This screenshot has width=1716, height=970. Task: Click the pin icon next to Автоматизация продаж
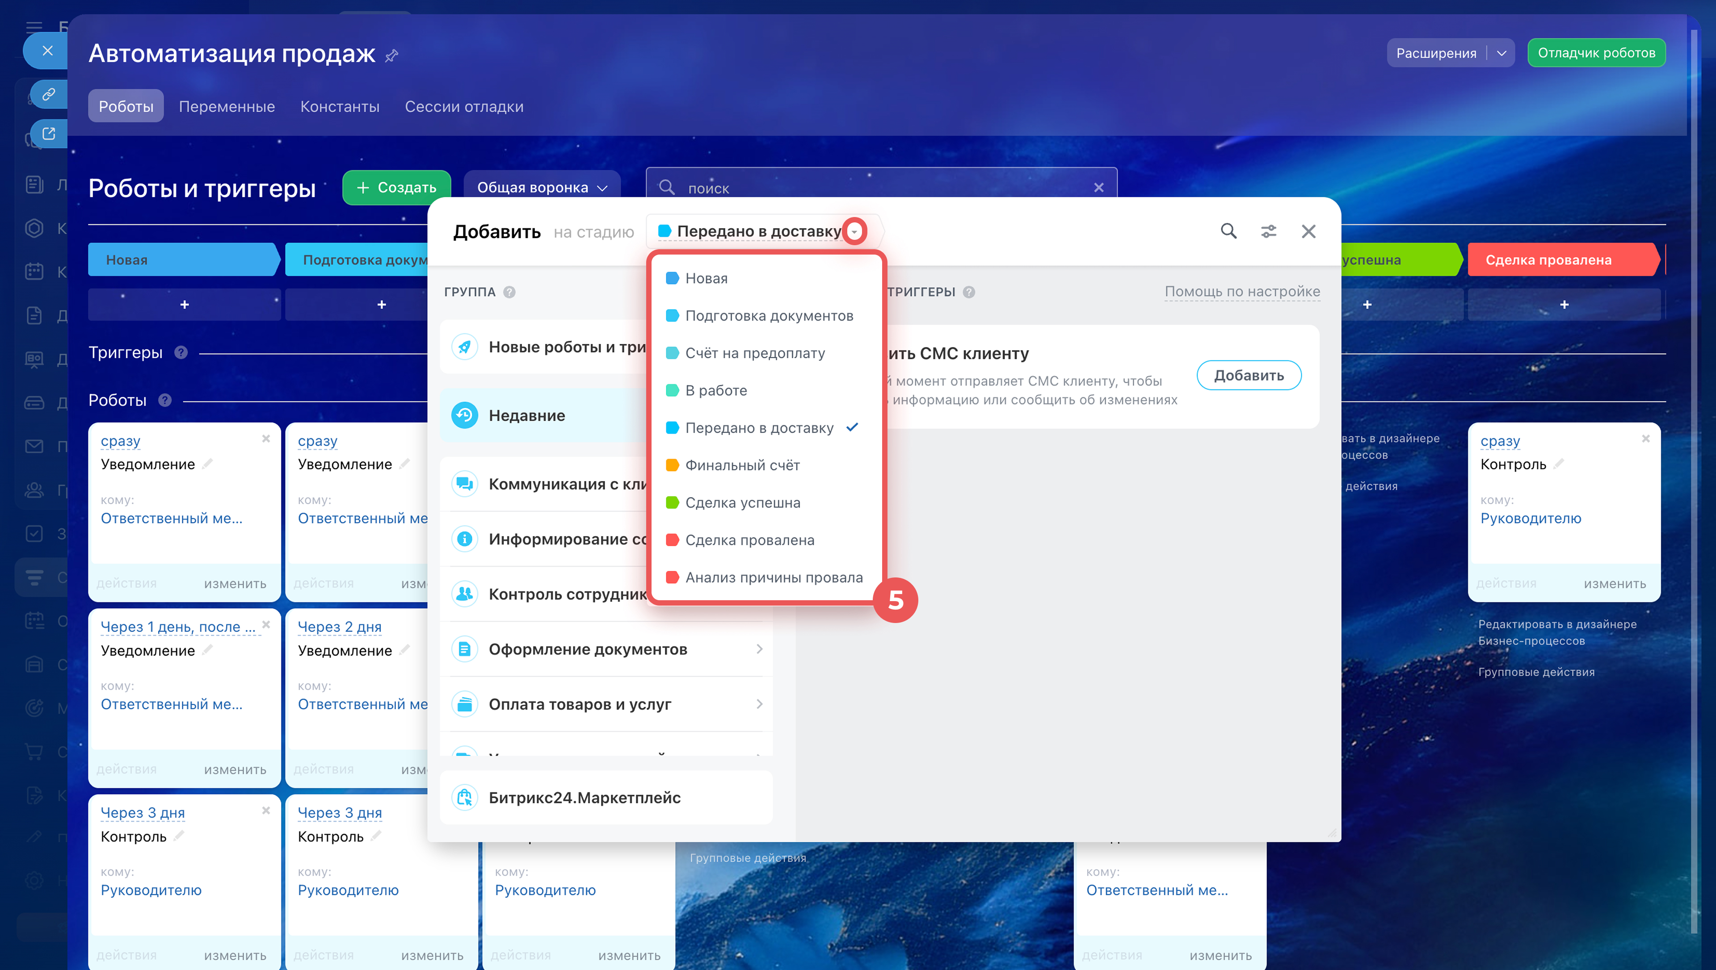click(x=392, y=55)
